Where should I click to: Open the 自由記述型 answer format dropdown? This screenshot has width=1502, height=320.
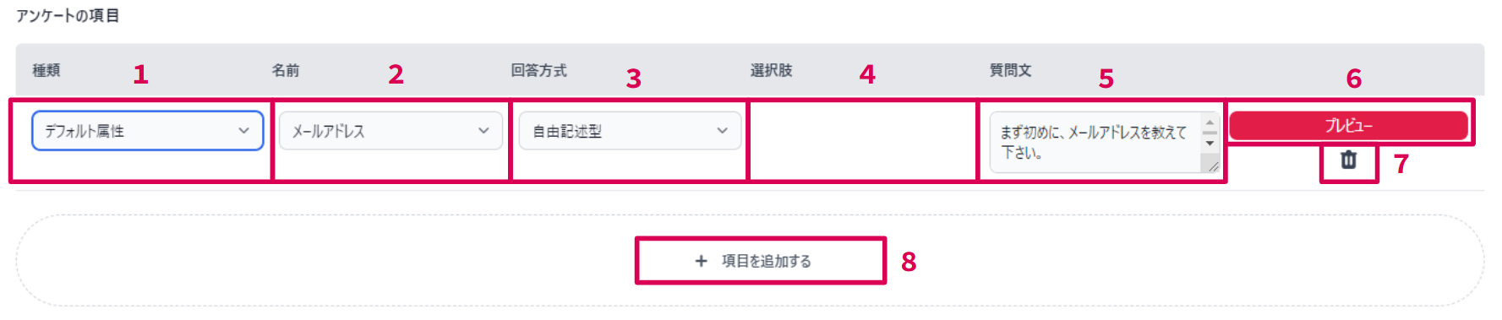click(630, 131)
